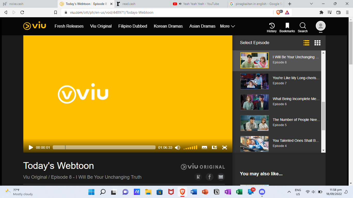
Task: Open viewing History
Action: (272, 28)
